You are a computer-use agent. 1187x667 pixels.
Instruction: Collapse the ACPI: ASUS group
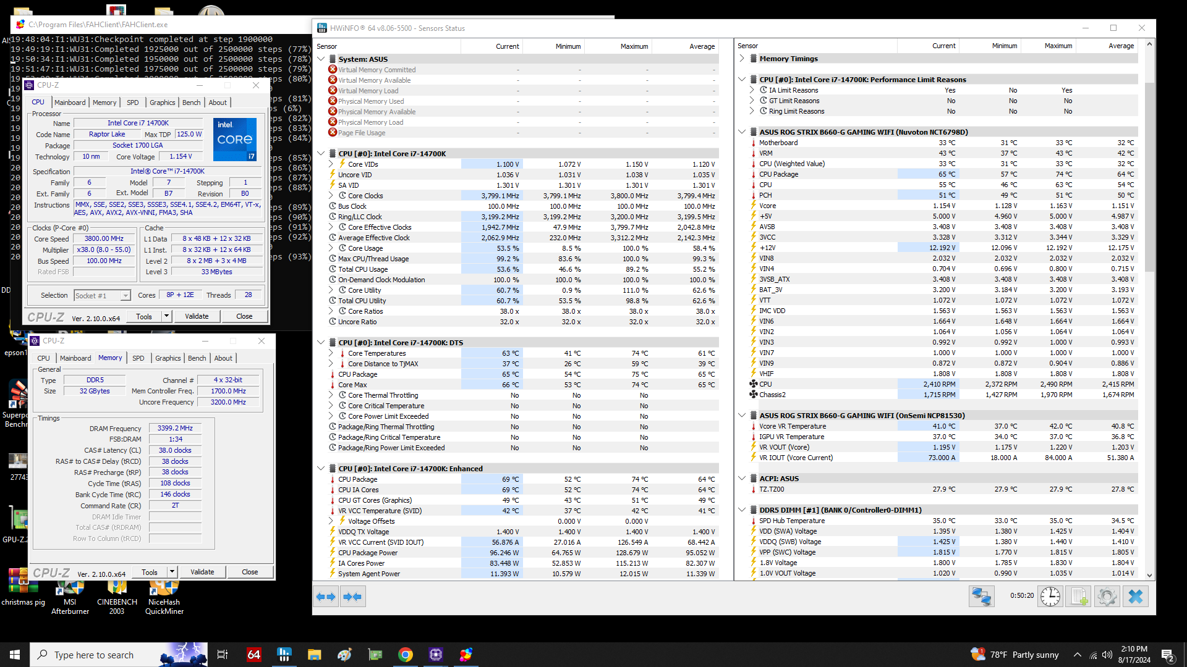(x=742, y=479)
